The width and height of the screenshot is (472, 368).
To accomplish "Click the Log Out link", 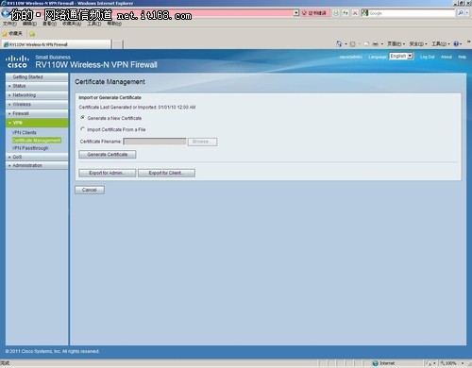I will 427,57.
